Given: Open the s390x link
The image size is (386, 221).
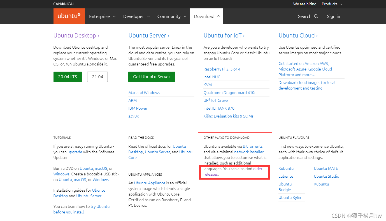Looking at the screenshot, I should coord(134,116).
